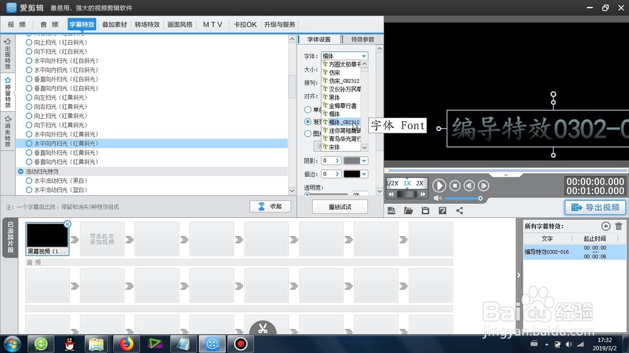Click the 播放试试 preview button
The width and height of the screenshot is (629, 353).
tap(340, 207)
